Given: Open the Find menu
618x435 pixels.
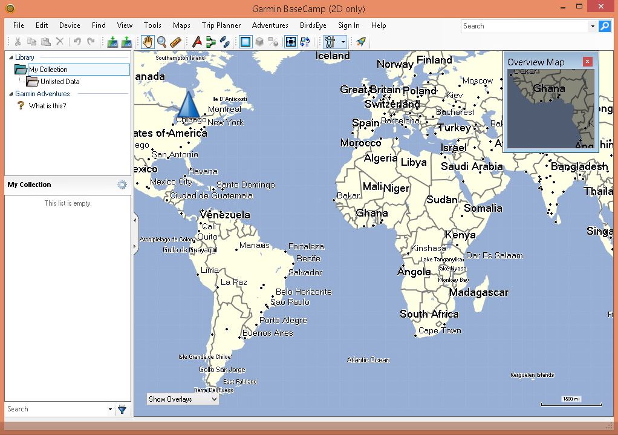Looking at the screenshot, I should (x=99, y=25).
